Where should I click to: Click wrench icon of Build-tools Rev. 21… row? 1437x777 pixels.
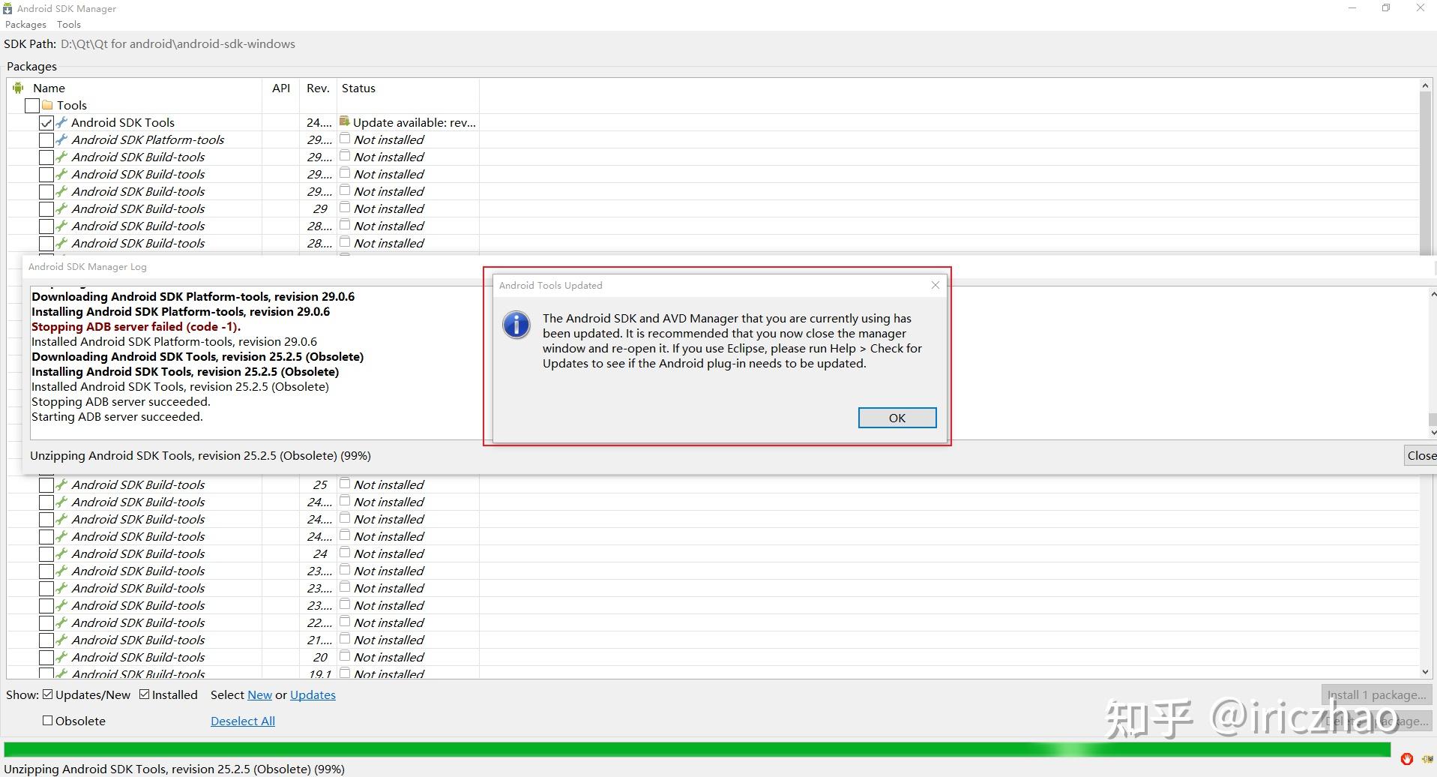click(x=62, y=640)
